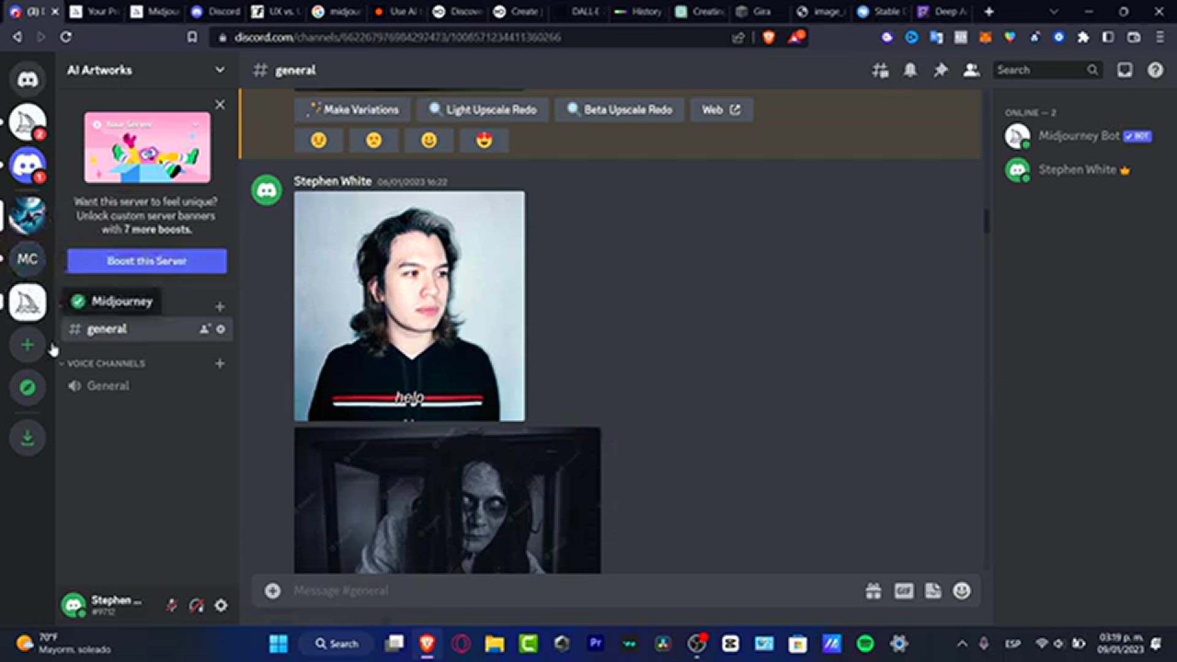Open notification settings bell icon
This screenshot has width=1177, height=662.
(910, 70)
